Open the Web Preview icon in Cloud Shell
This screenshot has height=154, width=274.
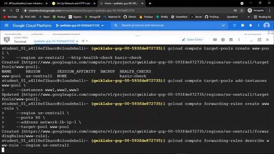click(x=231, y=40)
